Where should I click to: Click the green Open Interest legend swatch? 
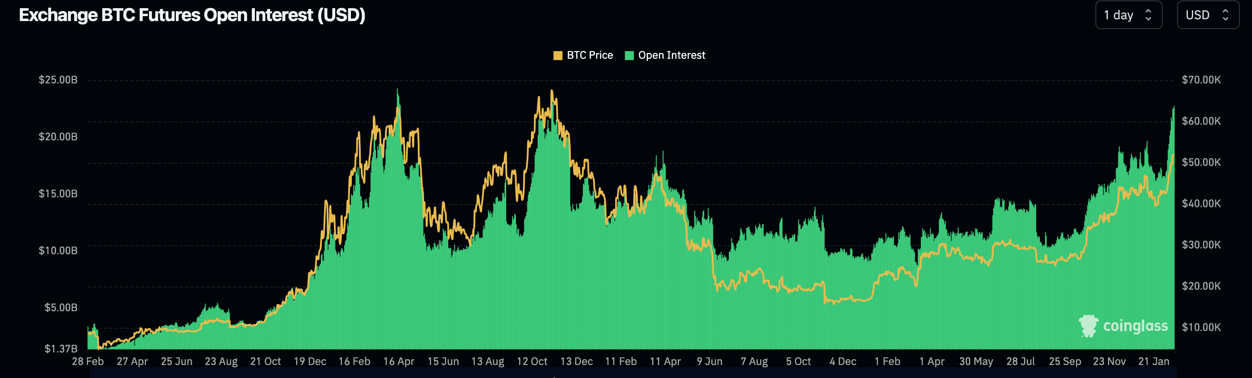click(629, 56)
